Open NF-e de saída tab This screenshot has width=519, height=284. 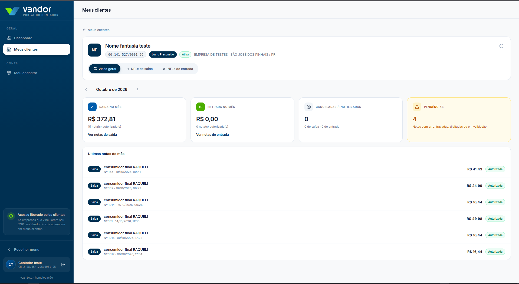click(139, 69)
